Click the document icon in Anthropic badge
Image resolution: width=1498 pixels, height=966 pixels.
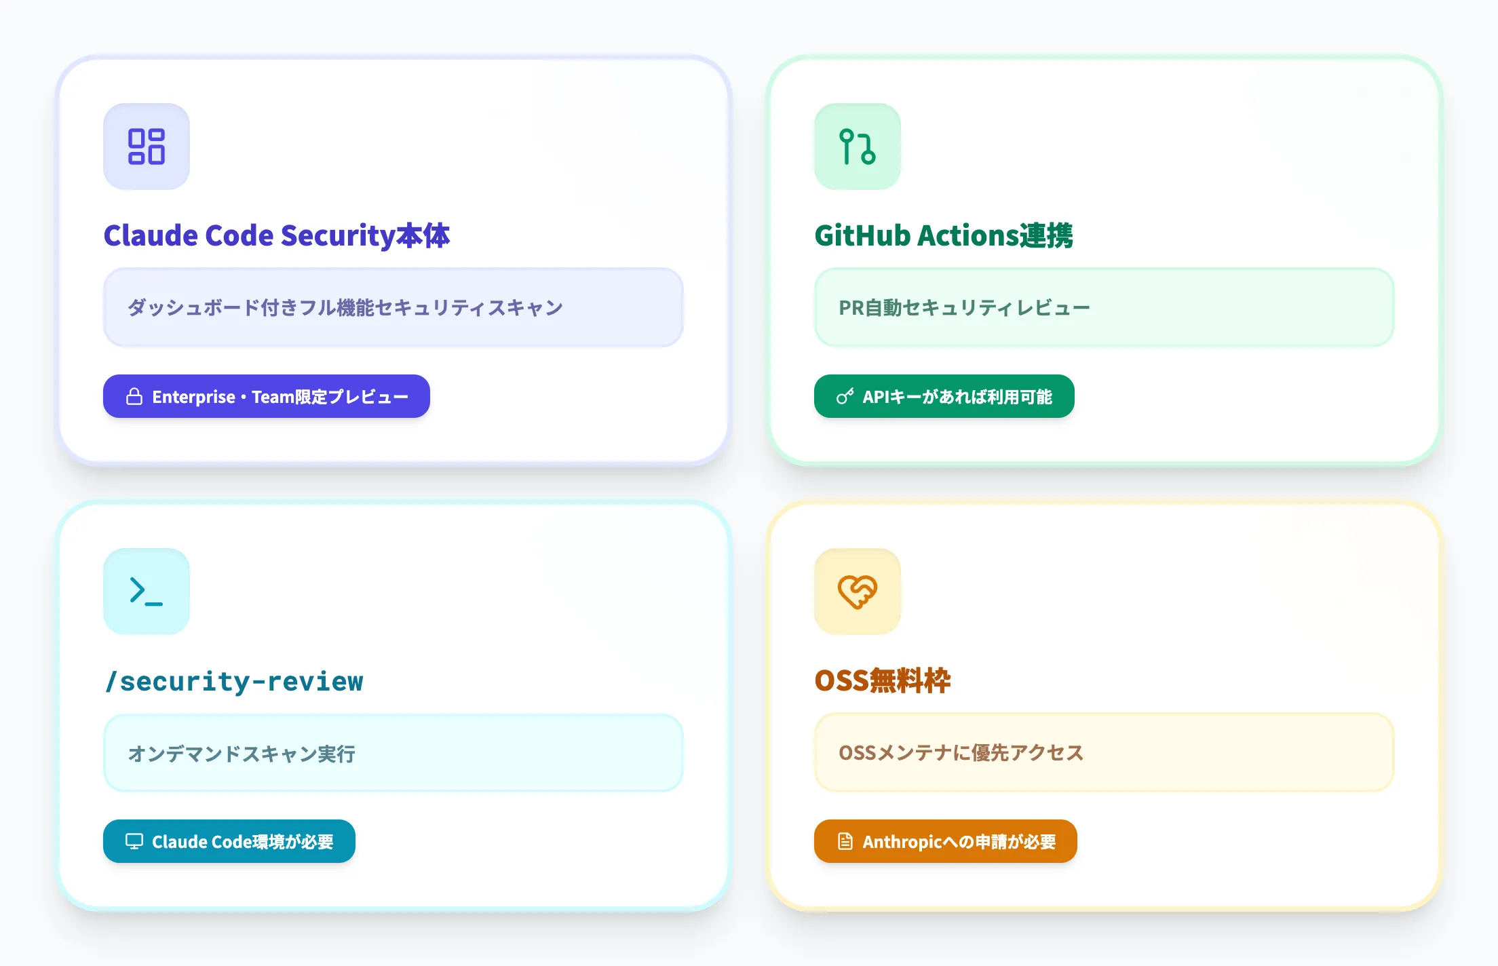845,842
